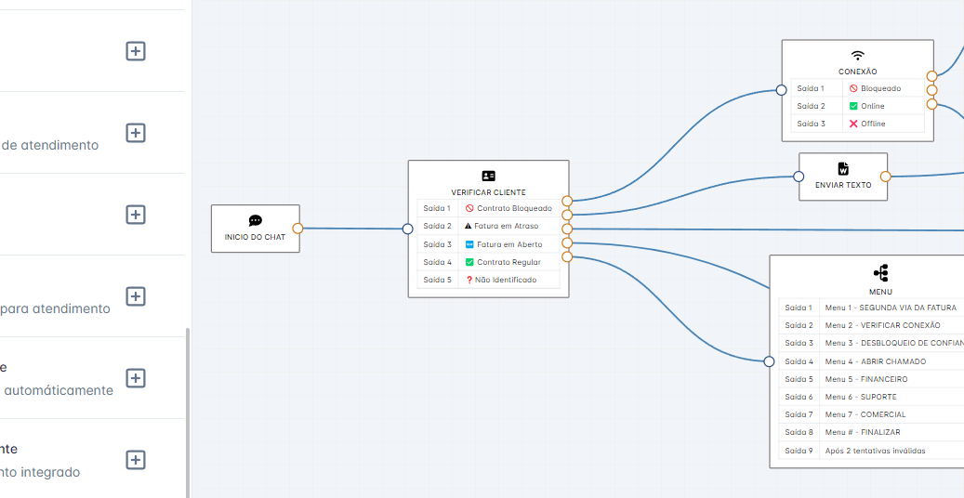The width and height of the screenshot is (964, 498).
Task: Click the sidebar vertical scrollbar
Action: click(188, 412)
